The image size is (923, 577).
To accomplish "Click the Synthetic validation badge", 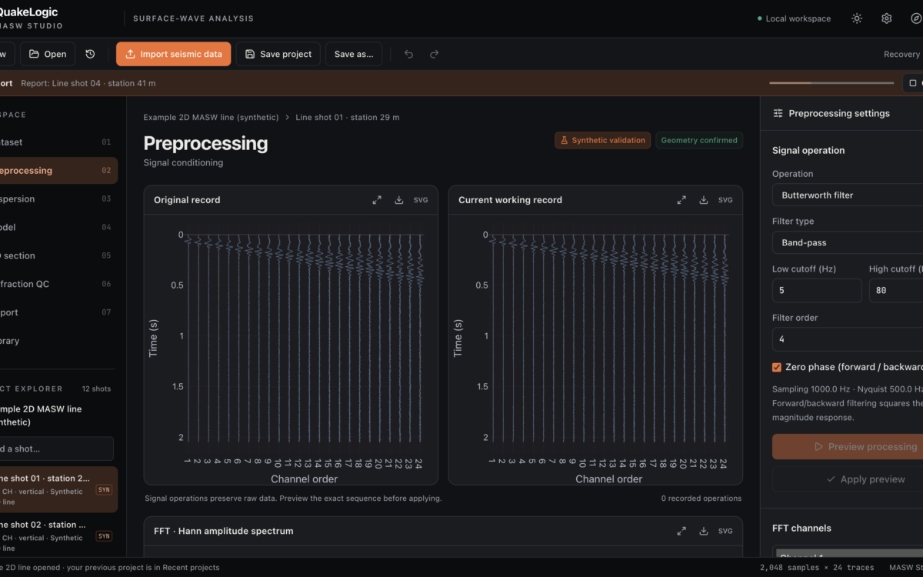I will click(602, 141).
